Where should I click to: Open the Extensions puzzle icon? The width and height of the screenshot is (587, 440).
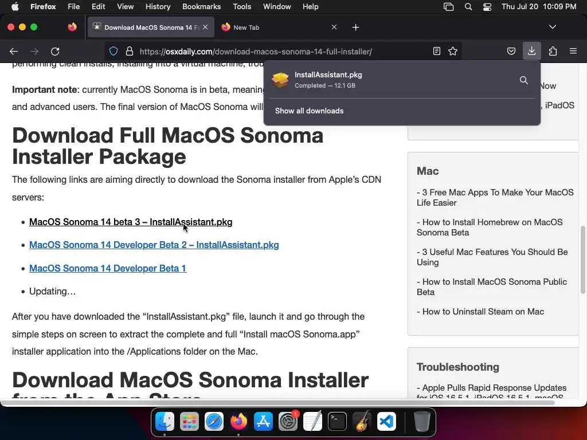click(553, 51)
